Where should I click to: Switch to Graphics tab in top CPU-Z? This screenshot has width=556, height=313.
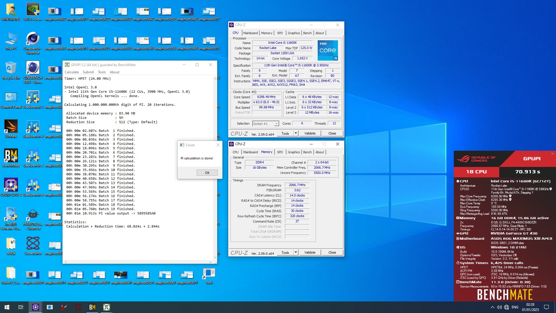(x=294, y=33)
